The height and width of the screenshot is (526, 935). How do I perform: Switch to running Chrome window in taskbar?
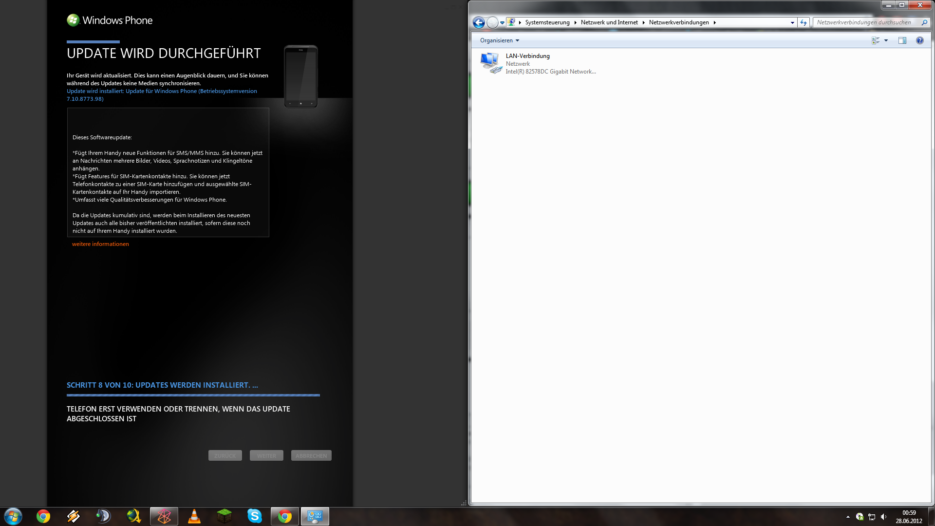click(x=285, y=516)
